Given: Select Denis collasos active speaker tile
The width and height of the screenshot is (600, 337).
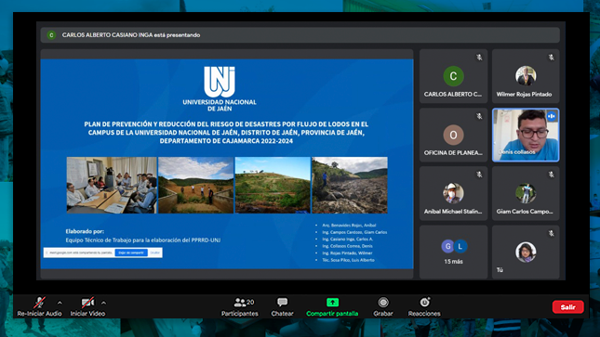Looking at the screenshot, I should click(526, 135).
